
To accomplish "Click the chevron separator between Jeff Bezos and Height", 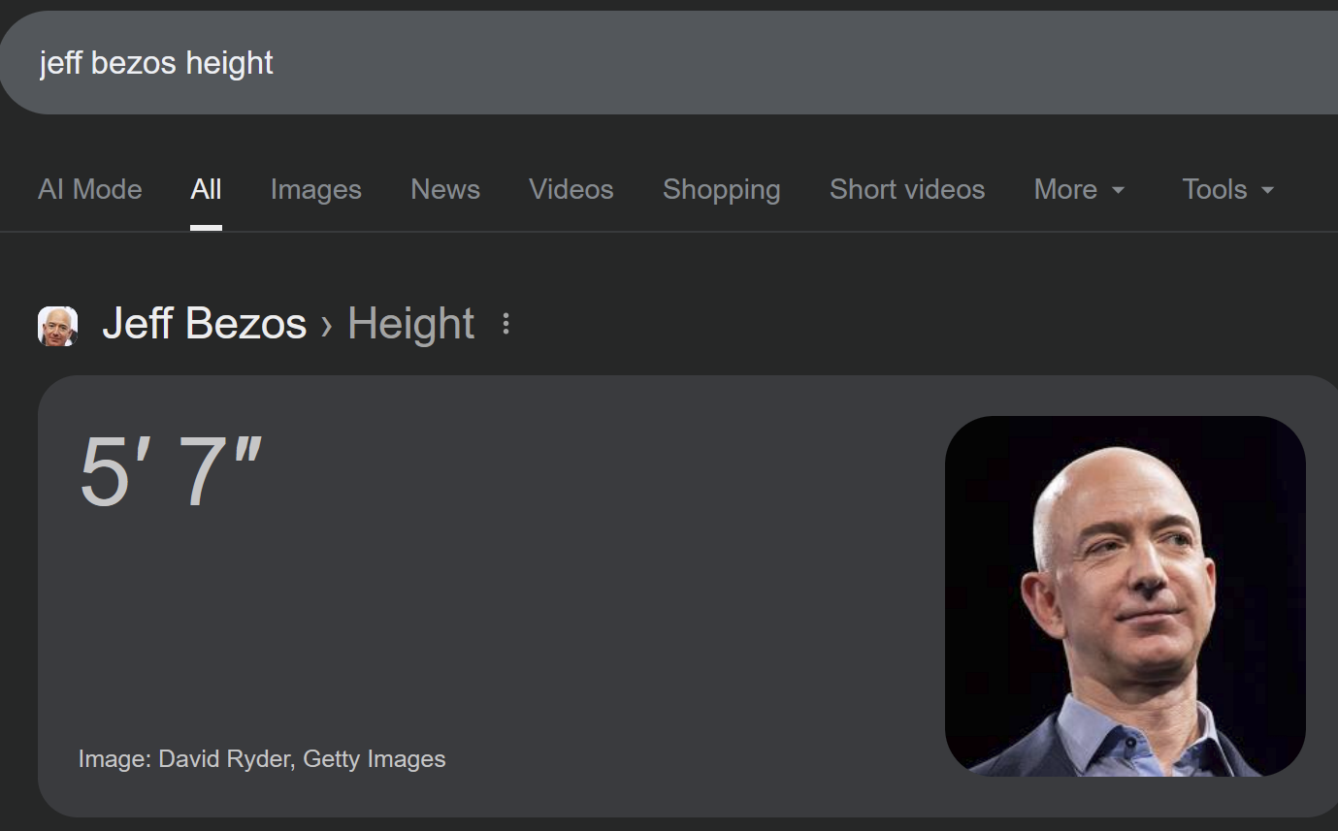I will 327,326.
